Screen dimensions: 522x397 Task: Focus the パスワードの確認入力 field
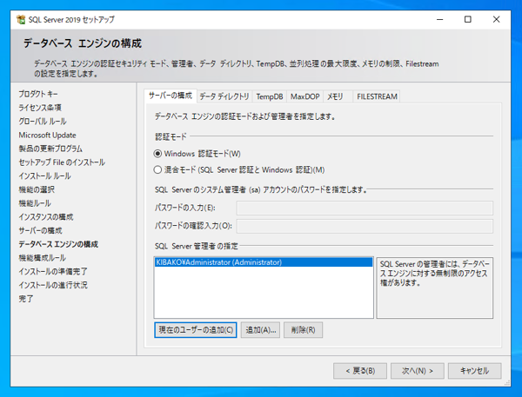(x=365, y=226)
